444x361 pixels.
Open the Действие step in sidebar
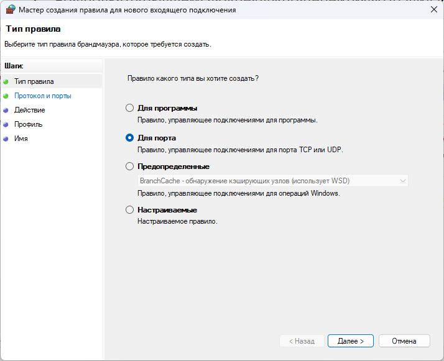point(30,110)
